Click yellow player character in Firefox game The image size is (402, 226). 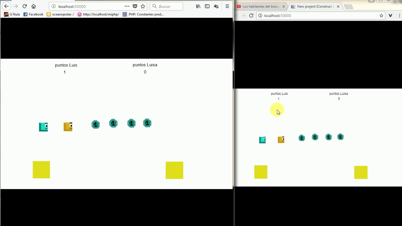pos(68,126)
